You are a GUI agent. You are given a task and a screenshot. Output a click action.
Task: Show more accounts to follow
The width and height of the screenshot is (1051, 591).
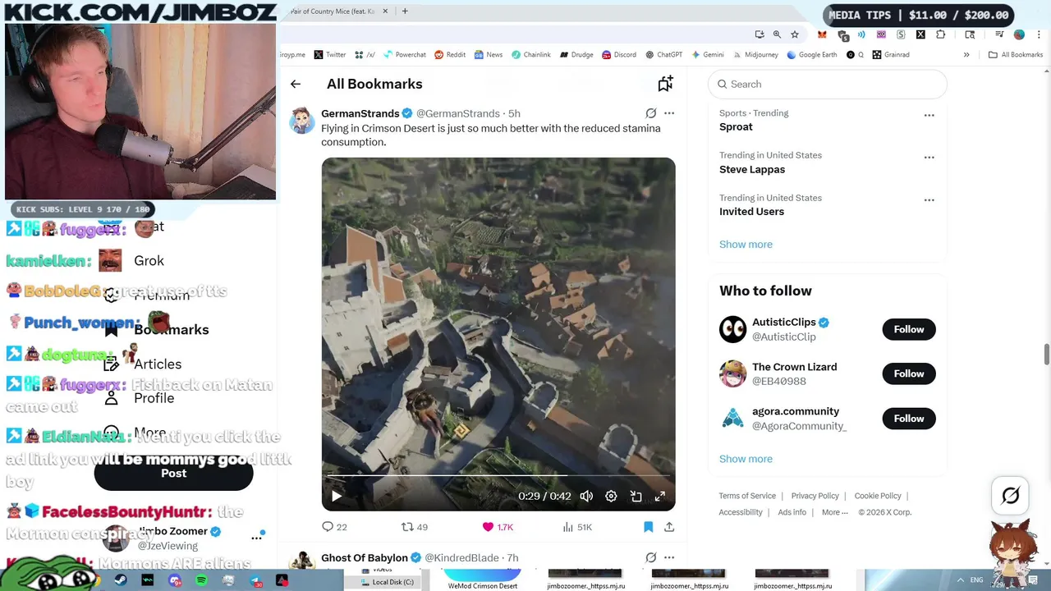tap(746, 459)
